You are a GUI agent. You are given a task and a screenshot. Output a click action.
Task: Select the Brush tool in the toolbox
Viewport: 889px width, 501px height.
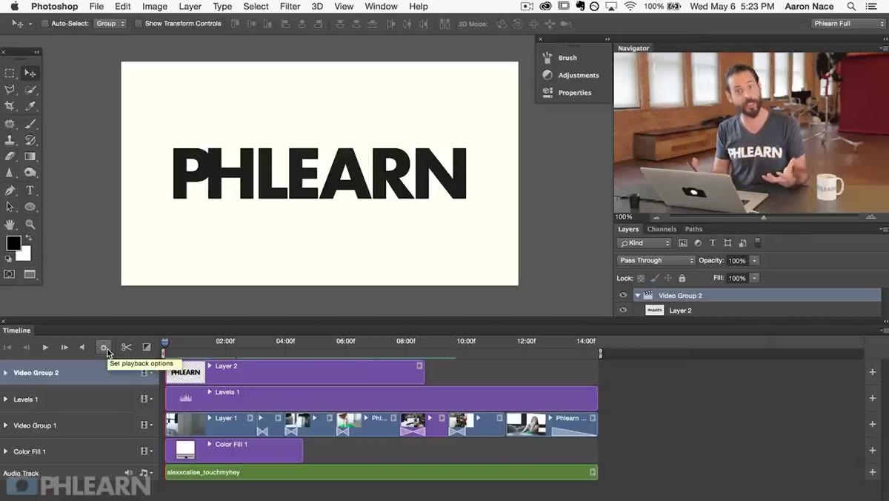tap(30, 124)
